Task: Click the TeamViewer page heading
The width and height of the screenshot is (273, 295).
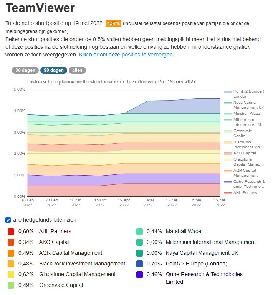Action: [40, 8]
